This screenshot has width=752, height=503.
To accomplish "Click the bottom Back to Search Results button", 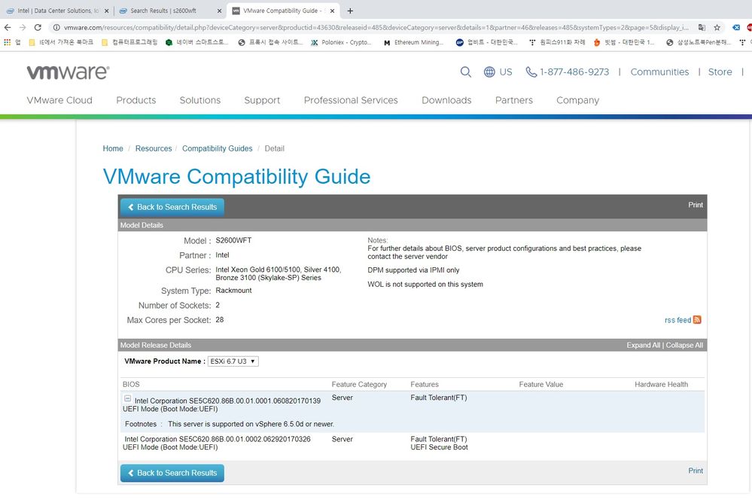I will pyautogui.click(x=172, y=473).
